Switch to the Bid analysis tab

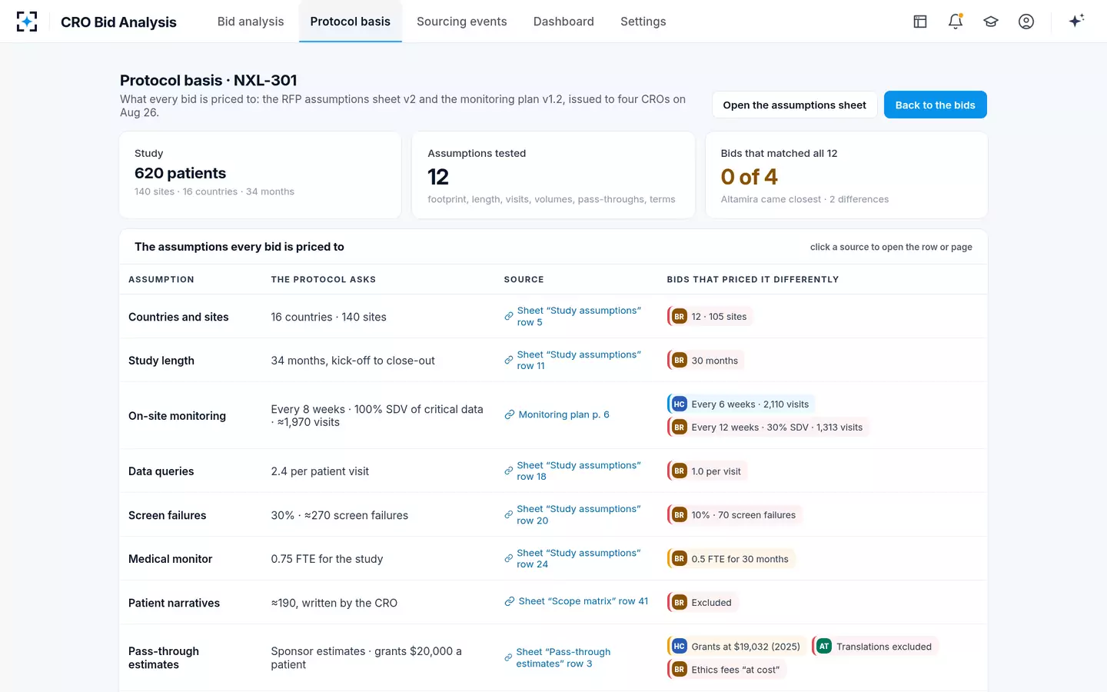click(x=251, y=22)
